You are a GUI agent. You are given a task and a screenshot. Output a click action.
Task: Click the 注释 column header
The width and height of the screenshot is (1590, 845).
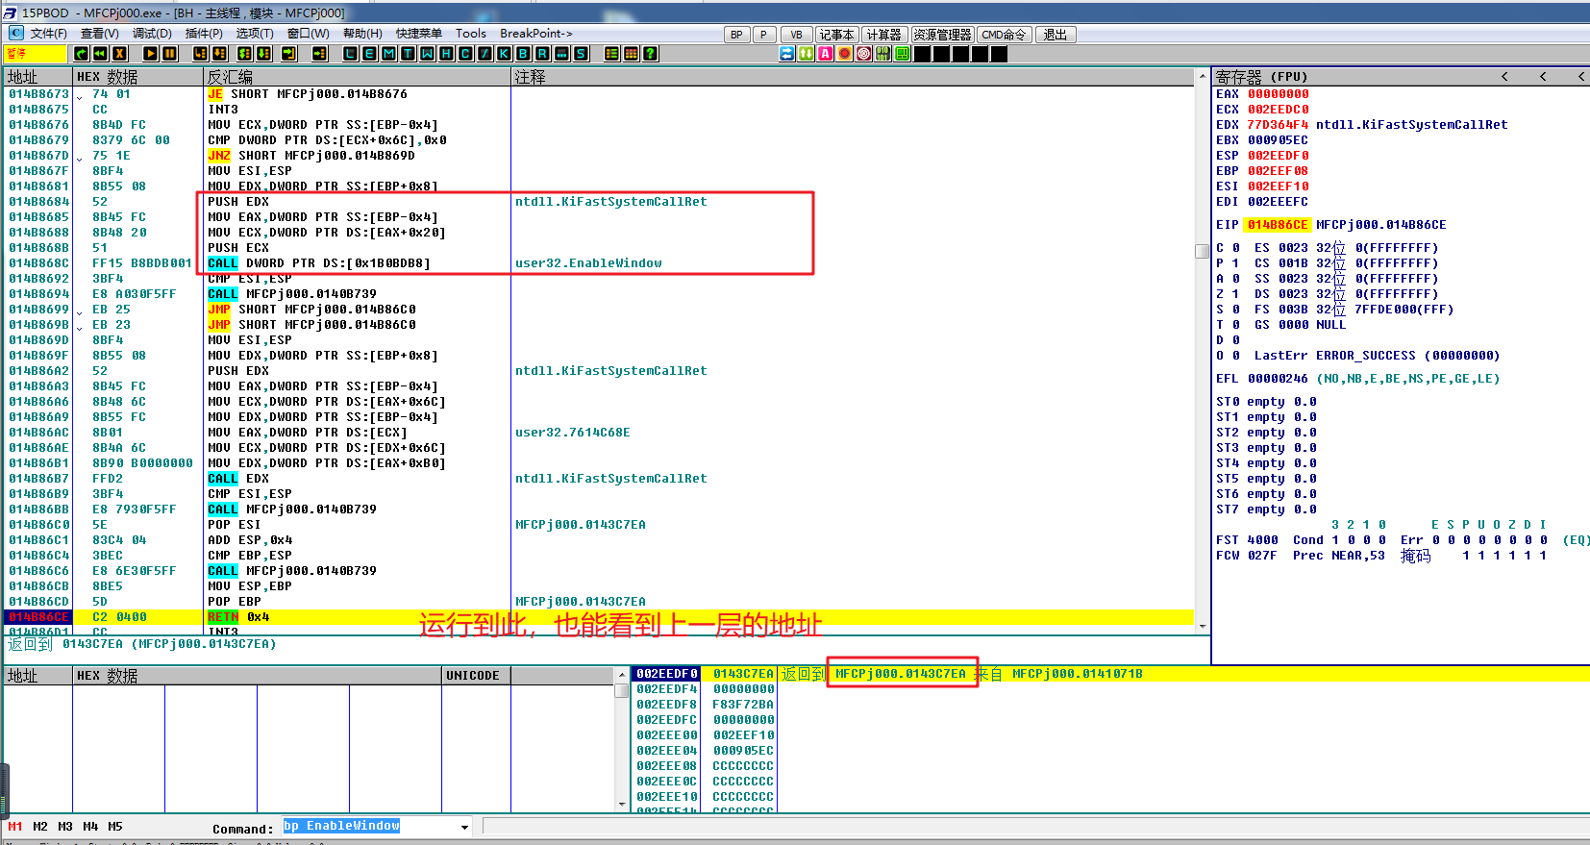click(853, 77)
